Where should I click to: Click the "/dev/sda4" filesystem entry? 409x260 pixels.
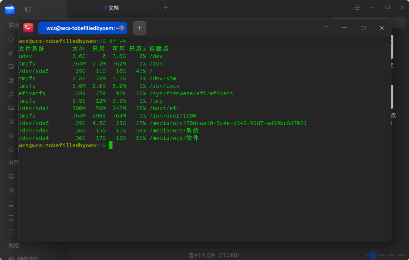[34, 138]
